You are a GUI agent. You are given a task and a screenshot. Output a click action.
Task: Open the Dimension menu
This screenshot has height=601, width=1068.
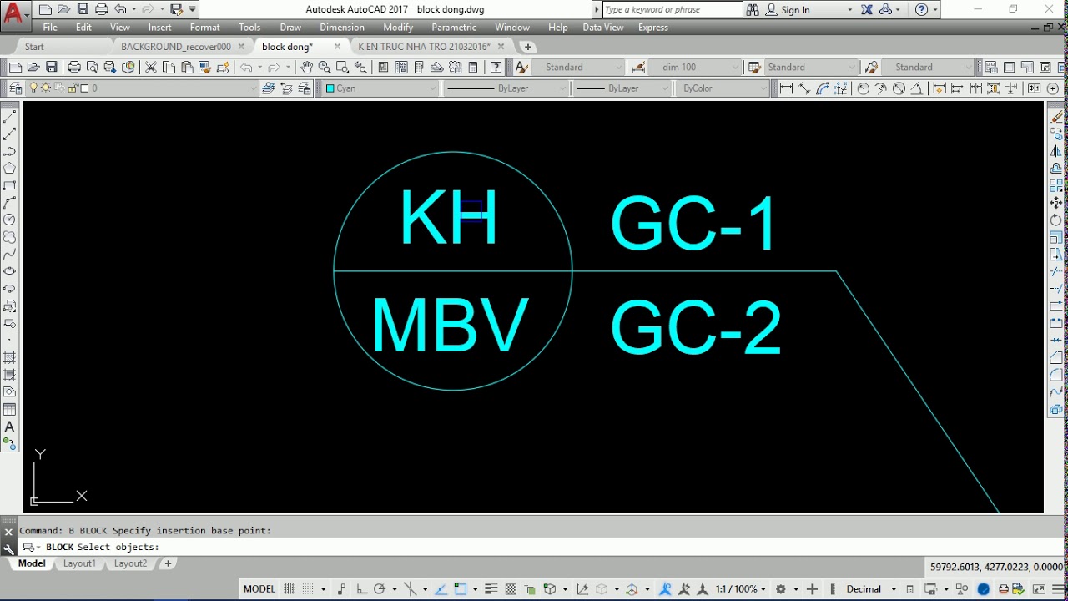(x=341, y=28)
